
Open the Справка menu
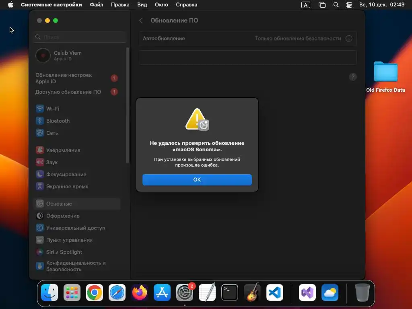(x=187, y=5)
